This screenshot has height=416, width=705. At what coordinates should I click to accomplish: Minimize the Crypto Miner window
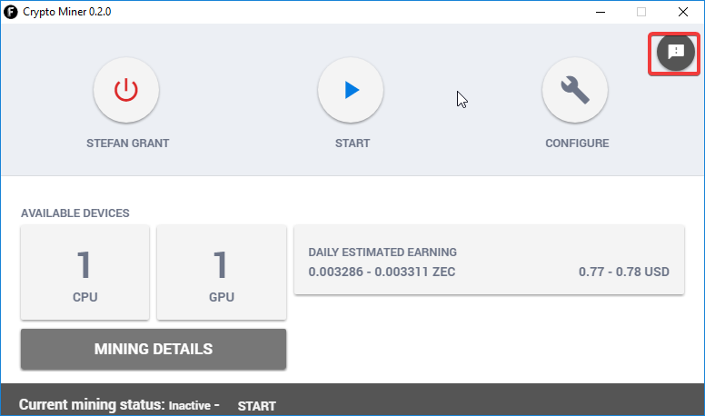(600, 12)
